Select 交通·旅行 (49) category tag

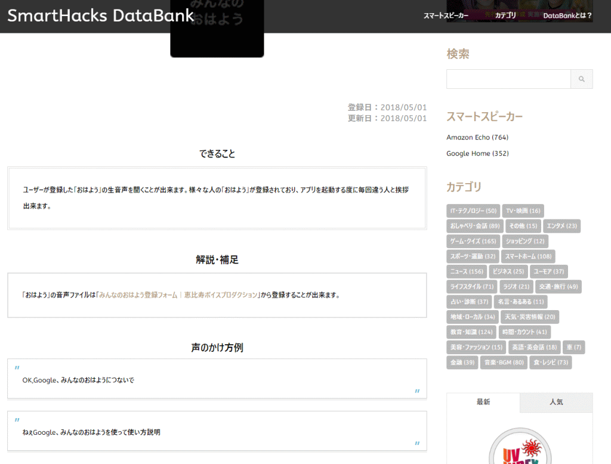pyautogui.click(x=558, y=287)
